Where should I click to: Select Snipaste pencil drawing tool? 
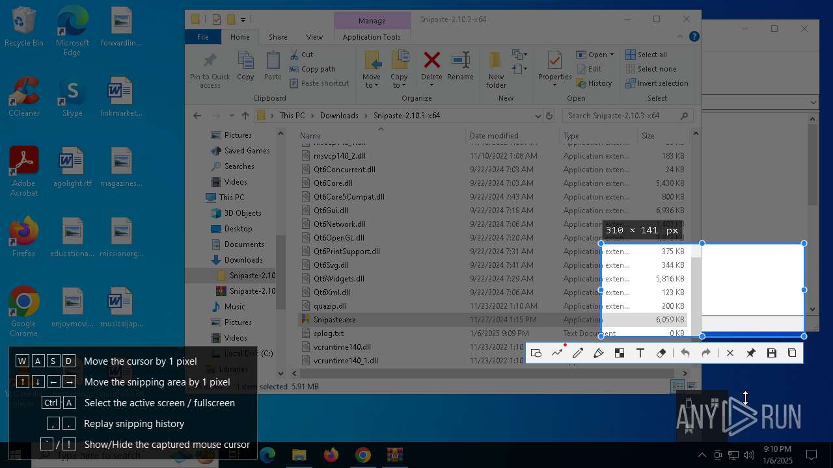click(x=578, y=353)
